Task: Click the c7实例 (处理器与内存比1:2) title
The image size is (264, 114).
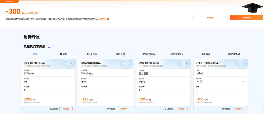Action: [x=208, y=63]
